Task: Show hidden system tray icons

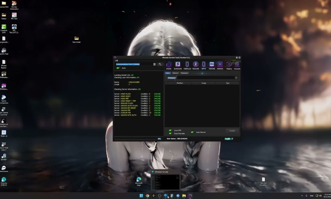Action: tap(302, 196)
